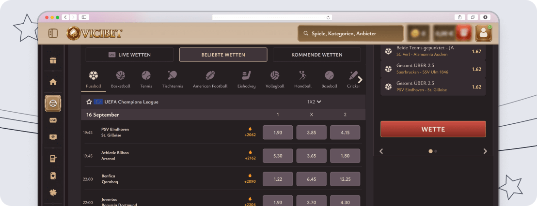
Task: Click the red WETTE button
Action: 433,129
